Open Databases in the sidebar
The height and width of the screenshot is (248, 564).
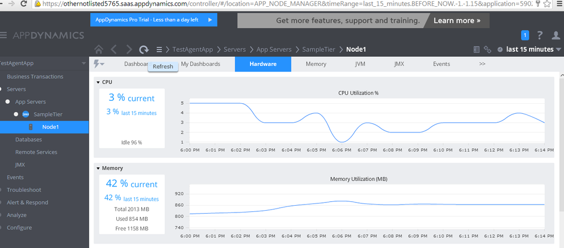pyautogui.click(x=28, y=140)
